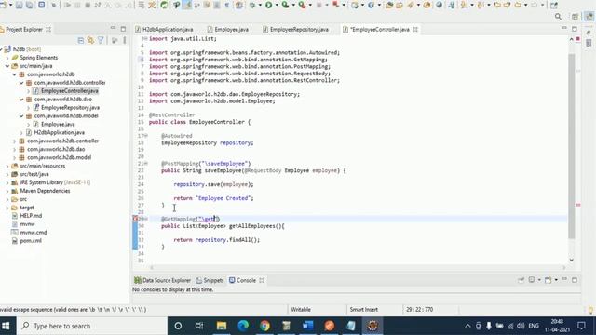The image size is (596, 335).
Task: Collapse the src/main/java folder node
Action: 7,66
